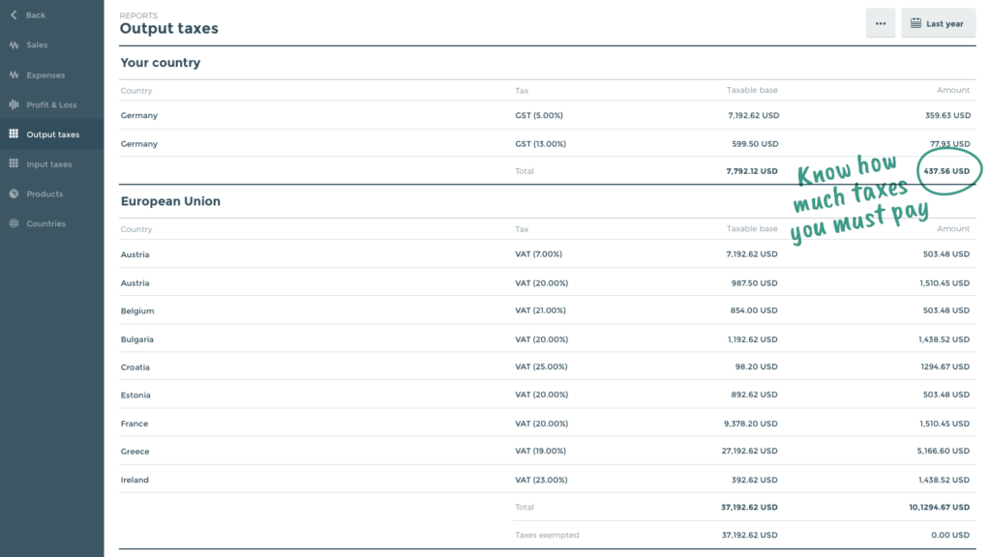
Task: Open Profit & Loss report
Action: coord(51,104)
